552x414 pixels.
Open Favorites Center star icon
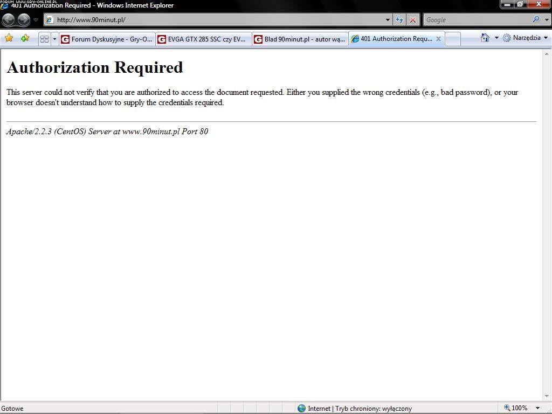coord(9,38)
